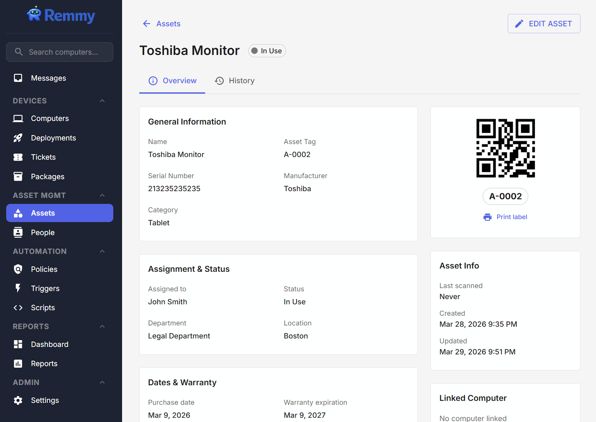Open the People page

pos(42,232)
